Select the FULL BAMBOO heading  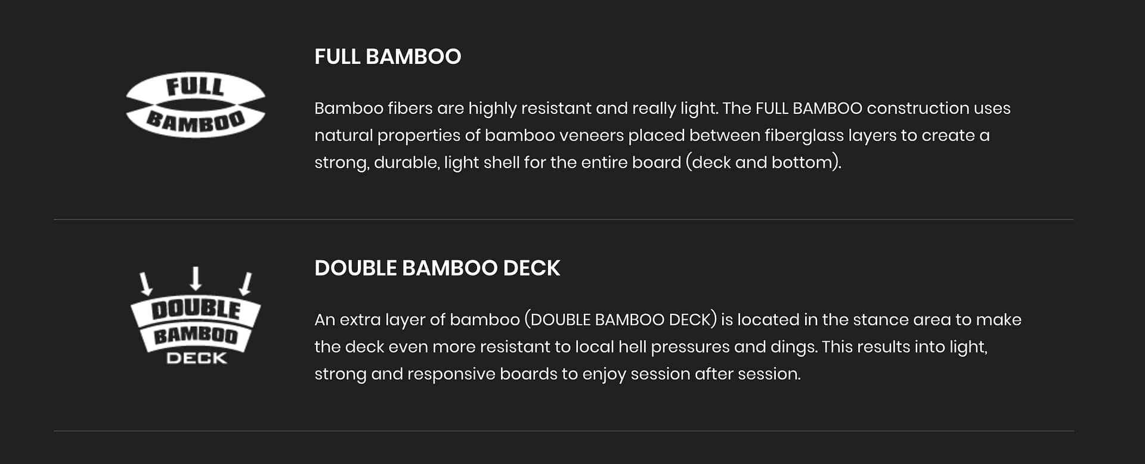pos(388,57)
